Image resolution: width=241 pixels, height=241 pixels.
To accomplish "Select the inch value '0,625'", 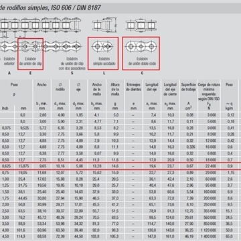I will coord(6,166).
